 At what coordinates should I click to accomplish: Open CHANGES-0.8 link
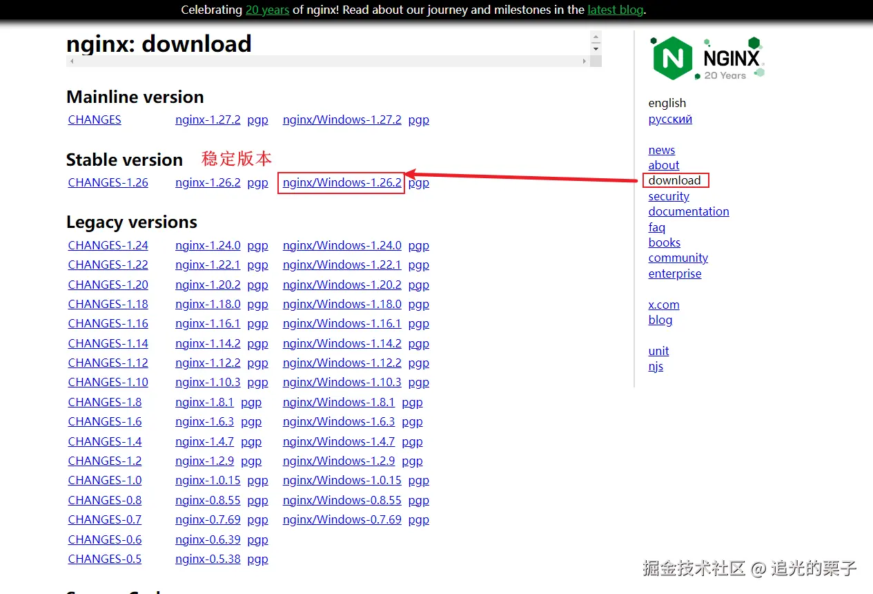pyautogui.click(x=105, y=500)
